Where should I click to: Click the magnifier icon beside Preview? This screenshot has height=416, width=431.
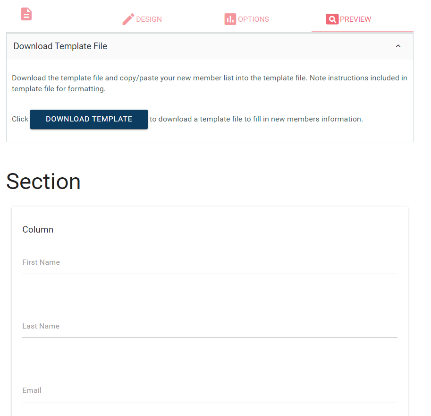(x=332, y=19)
